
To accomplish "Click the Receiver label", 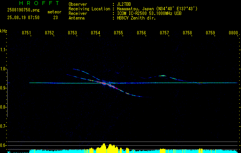I will point(78,13).
